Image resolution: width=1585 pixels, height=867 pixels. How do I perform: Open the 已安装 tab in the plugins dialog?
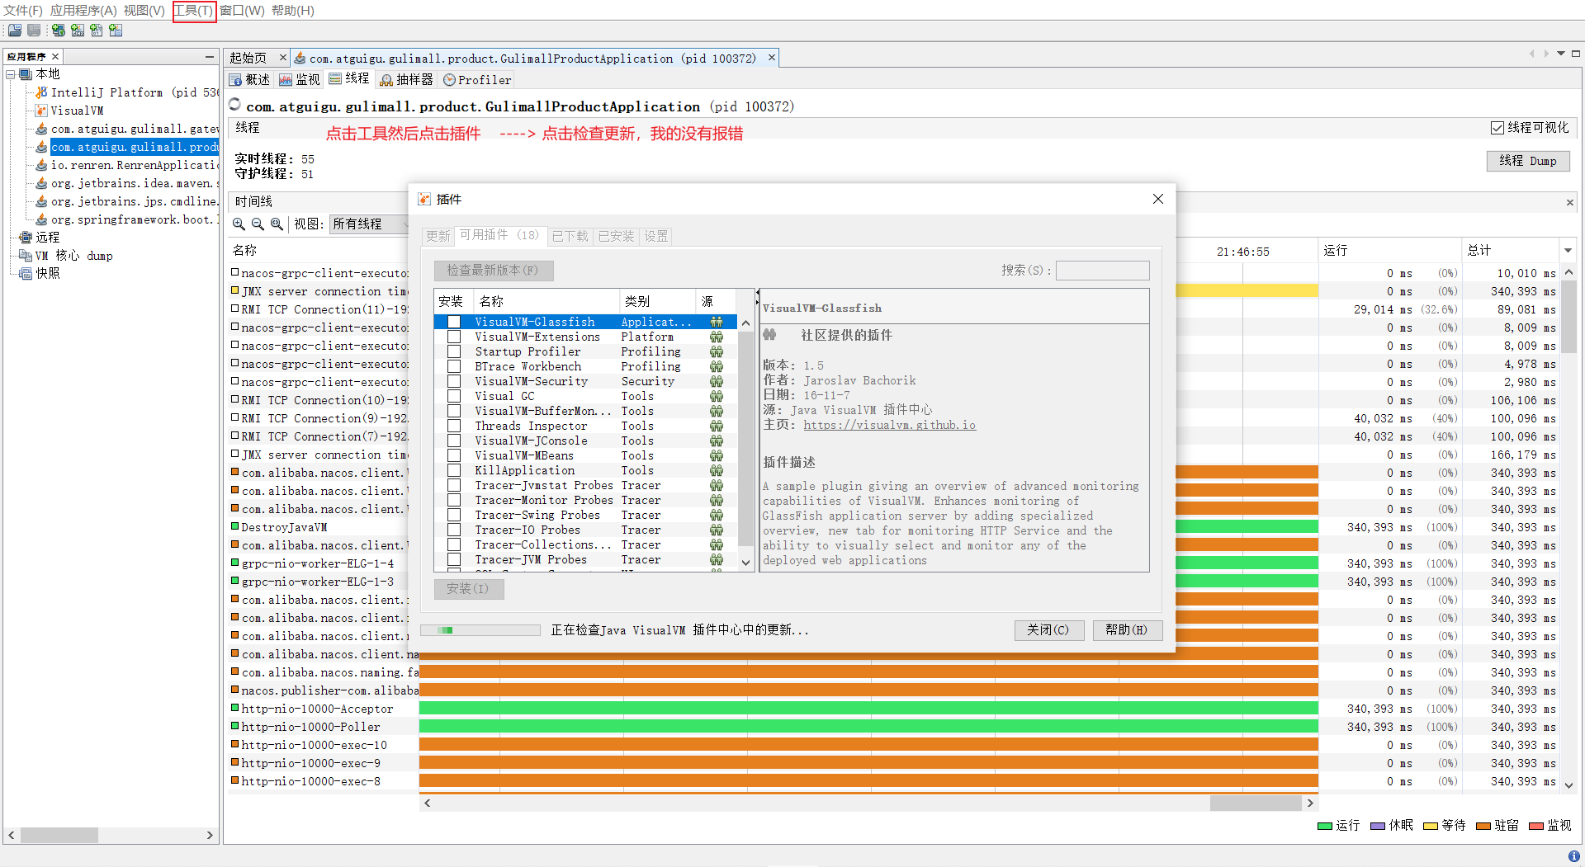(x=616, y=236)
